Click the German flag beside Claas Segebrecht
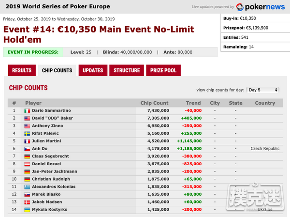Screen dimensions: 290x217 28,156
